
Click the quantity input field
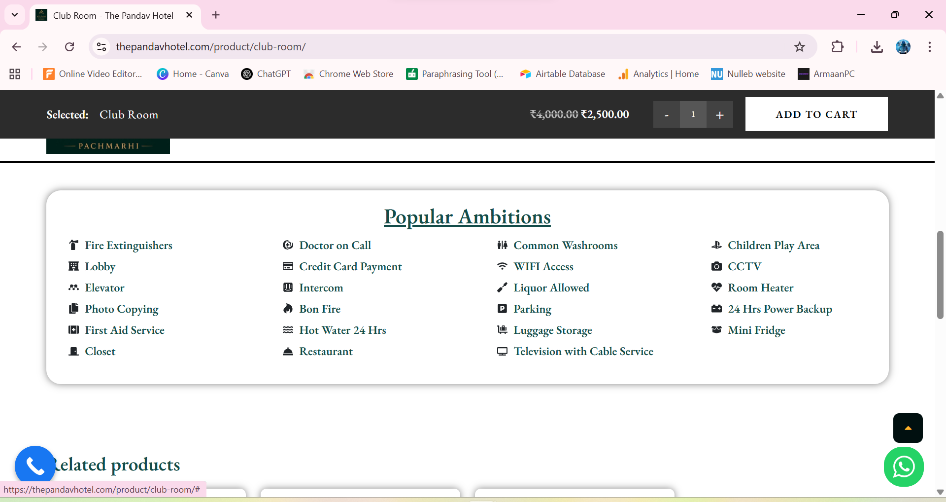tap(693, 114)
